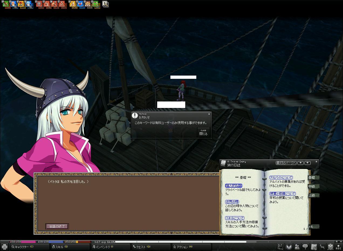The height and width of the screenshot is (251, 343).
Task: Click the MP bar 109/109
Action: (x=50, y=242)
